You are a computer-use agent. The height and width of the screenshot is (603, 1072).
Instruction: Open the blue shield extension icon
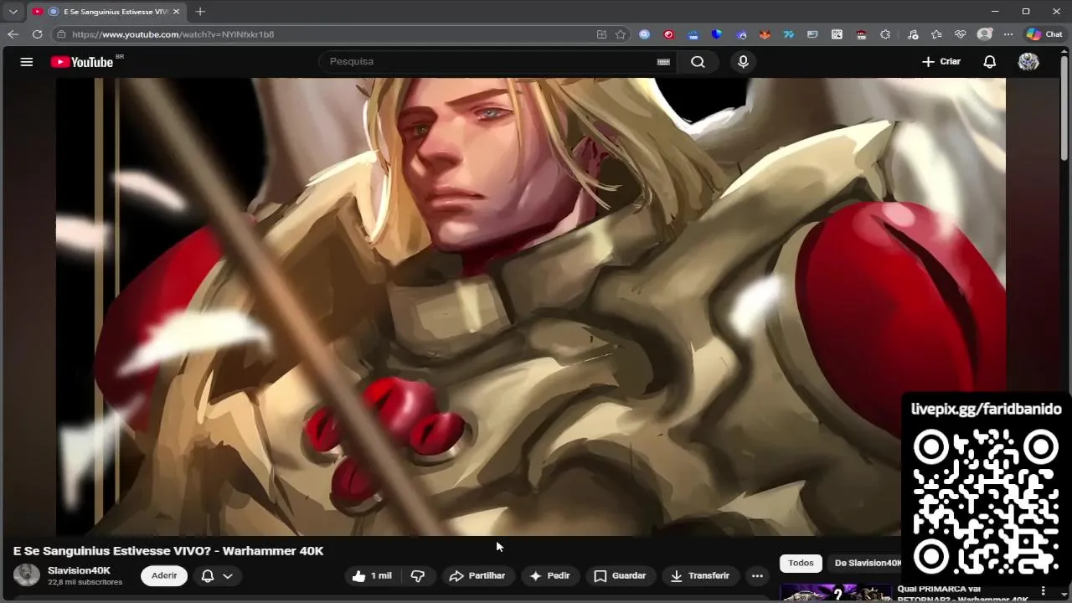coord(716,34)
